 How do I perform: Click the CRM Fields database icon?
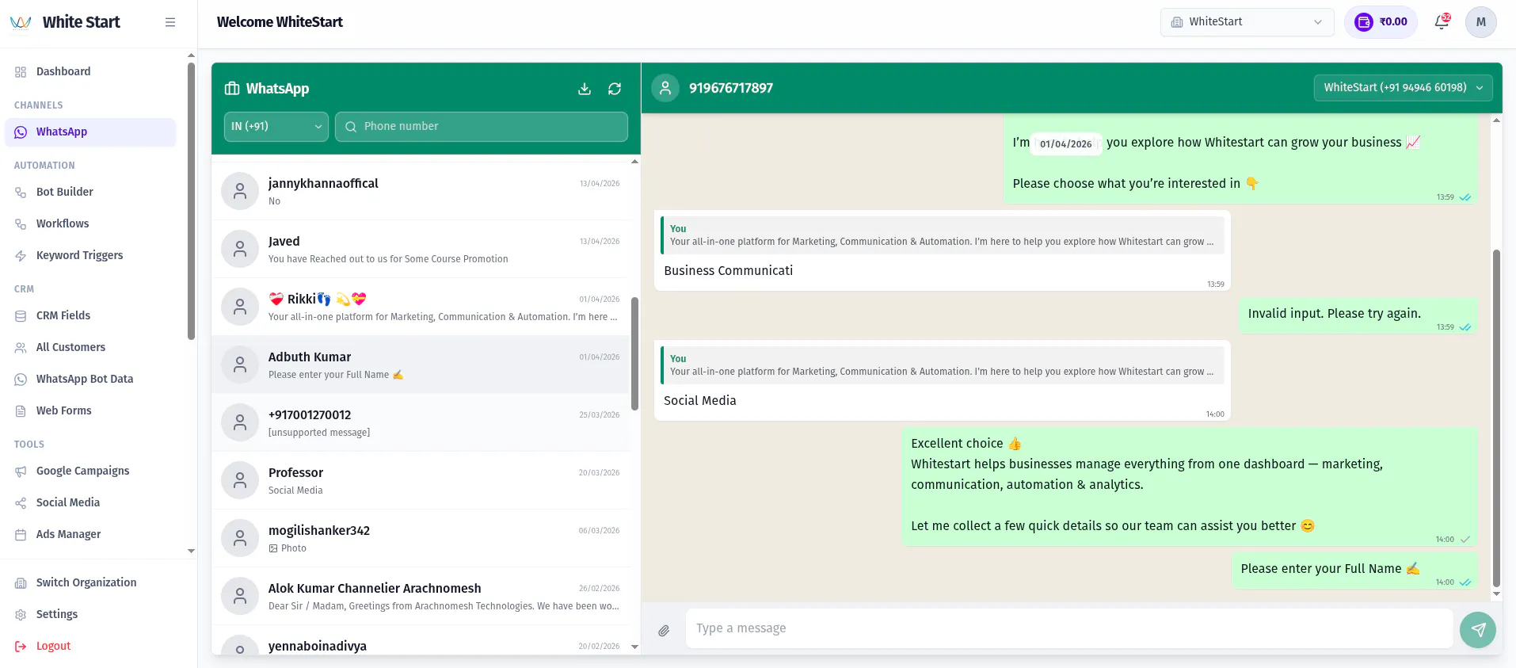[21, 316]
